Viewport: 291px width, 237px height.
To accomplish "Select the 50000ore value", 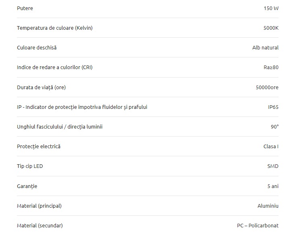I will tap(267, 88).
